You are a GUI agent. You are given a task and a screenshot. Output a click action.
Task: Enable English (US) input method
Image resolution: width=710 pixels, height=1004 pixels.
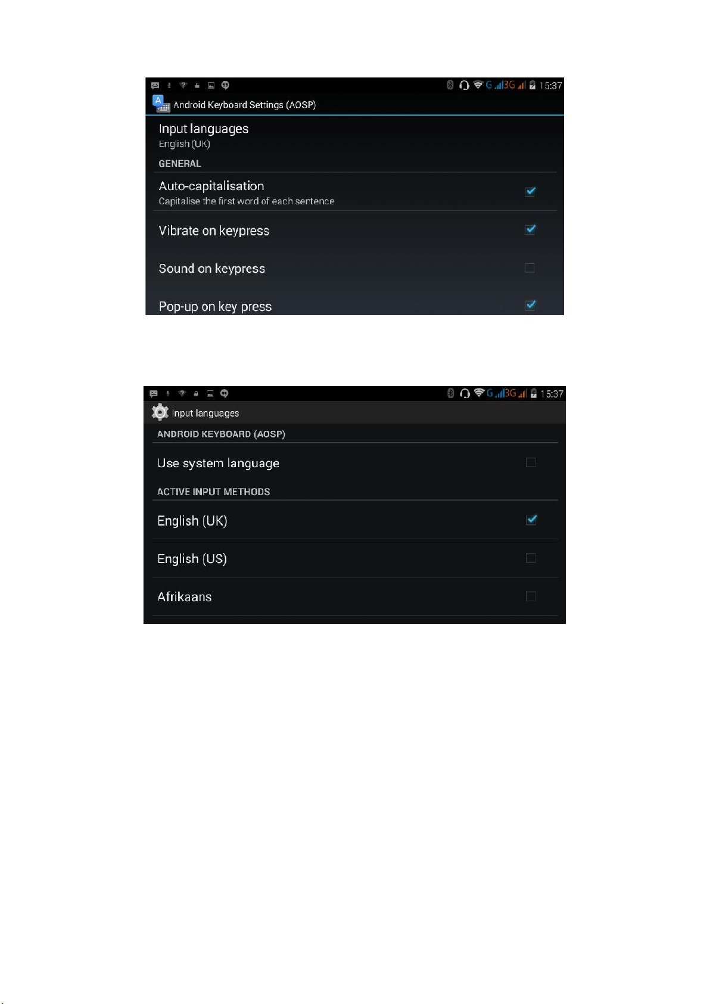531,558
